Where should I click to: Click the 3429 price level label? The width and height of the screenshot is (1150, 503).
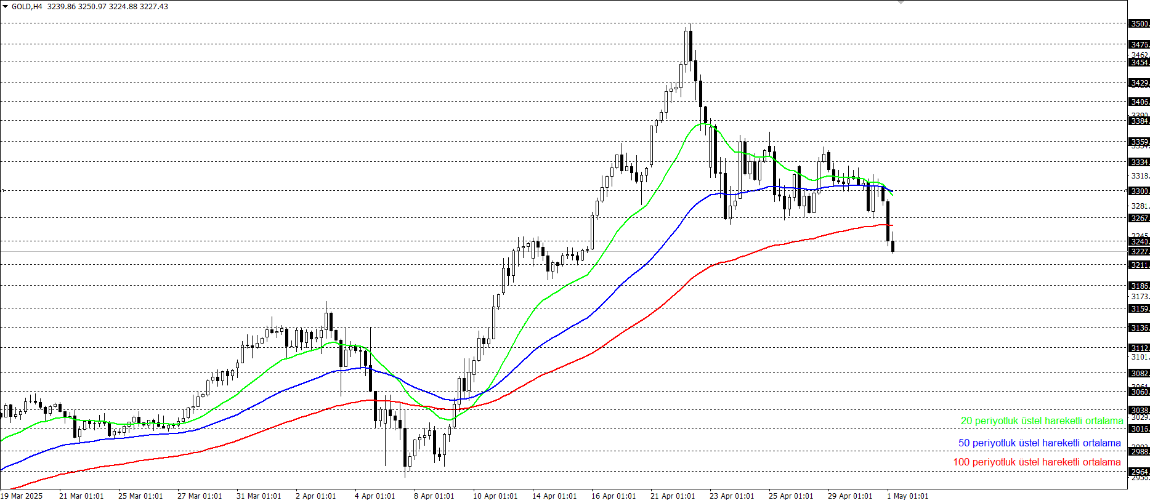(1139, 82)
